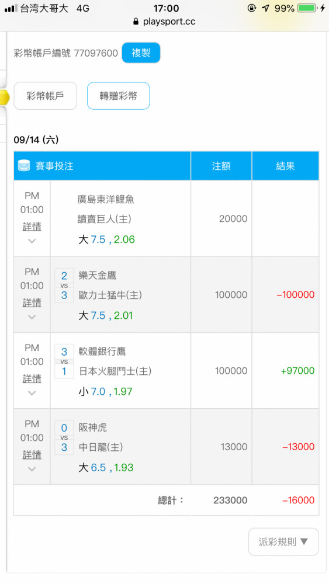Viewport: 329px width, 584px height.
Task: Click the 3 vs 1 score box for 軟體銀行鷹
Action: tap(64, 361)
